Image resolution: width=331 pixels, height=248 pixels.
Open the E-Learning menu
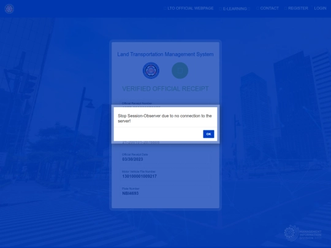pos(235,9)
